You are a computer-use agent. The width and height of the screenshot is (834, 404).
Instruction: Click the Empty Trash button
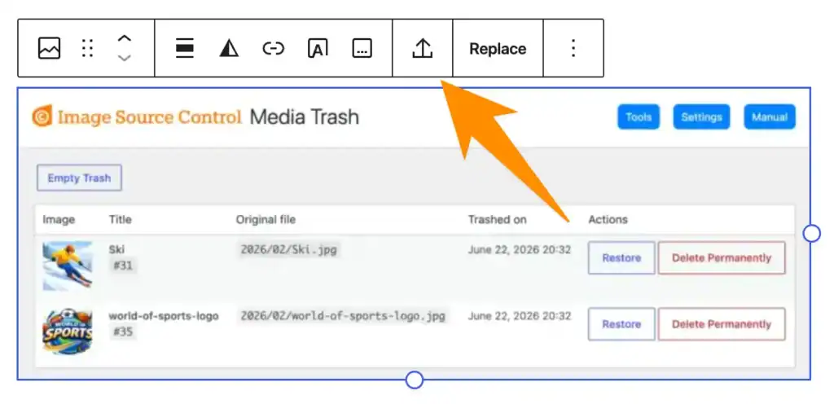pyautogui.click(x=79, y=178)
